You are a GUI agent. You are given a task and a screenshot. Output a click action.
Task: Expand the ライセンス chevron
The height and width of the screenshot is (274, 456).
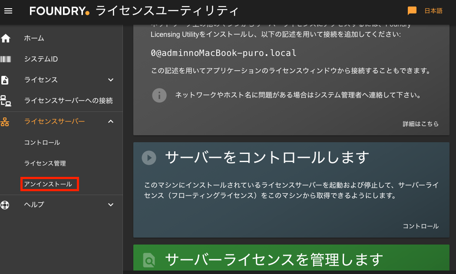pyautogui.click(x=111, y=80)
